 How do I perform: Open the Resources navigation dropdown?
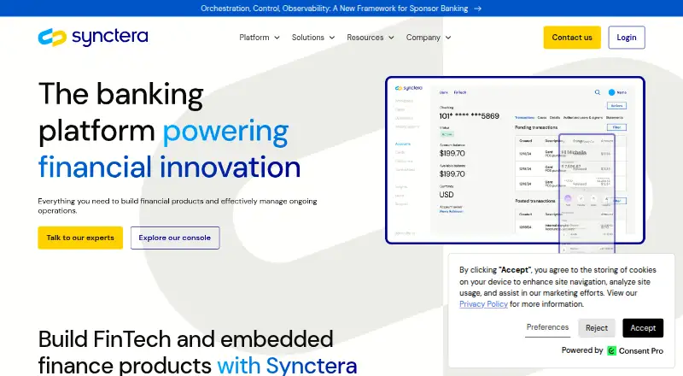click(x=371, y=38)
